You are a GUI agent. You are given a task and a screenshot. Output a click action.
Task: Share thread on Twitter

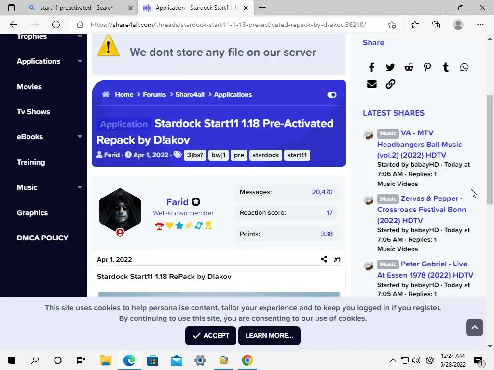pos(390,67)
